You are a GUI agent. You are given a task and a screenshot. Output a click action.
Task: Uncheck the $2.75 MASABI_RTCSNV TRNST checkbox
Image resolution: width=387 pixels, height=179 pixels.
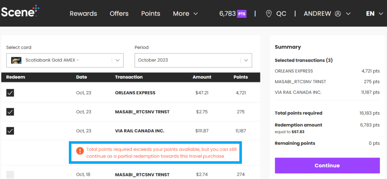[x=10, y=112]
